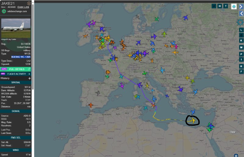
Task: Click the Squawk value 1250
Action: 28,64
